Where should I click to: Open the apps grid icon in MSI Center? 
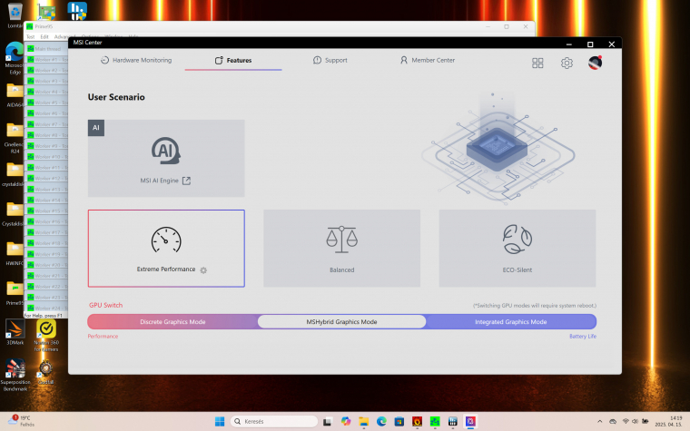point(537,63)
